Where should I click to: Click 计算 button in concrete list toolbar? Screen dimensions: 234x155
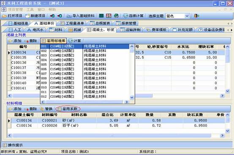point(75,41)
